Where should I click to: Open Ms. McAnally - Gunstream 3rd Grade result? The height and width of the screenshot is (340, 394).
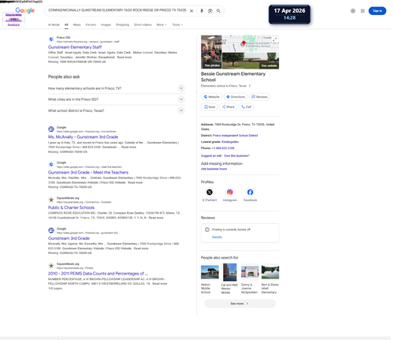pos(83,137)
